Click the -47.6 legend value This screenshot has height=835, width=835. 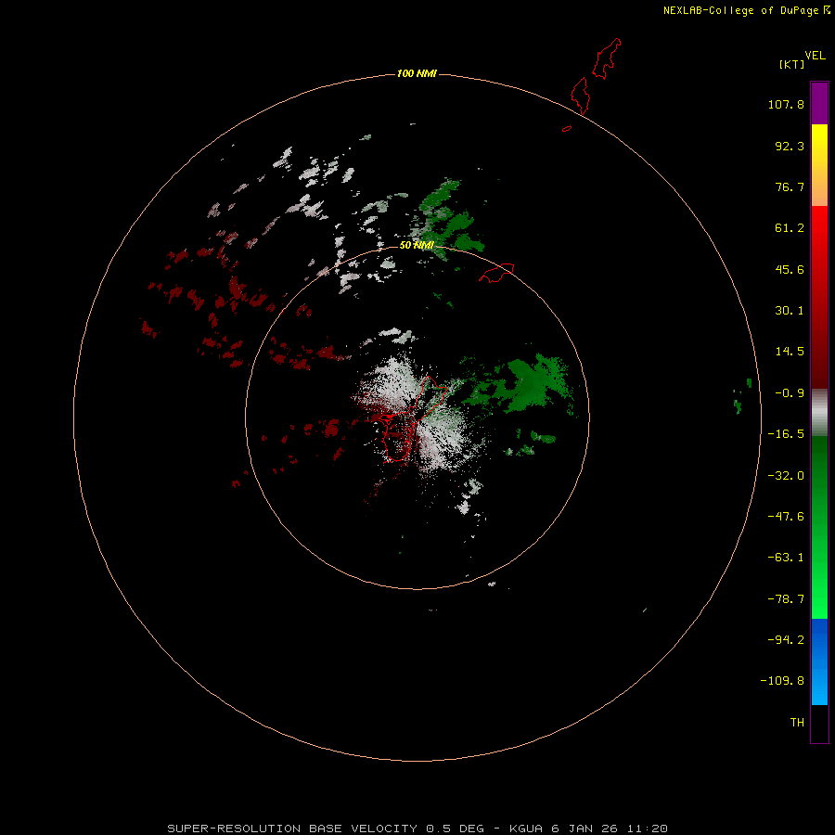[x=786, y=517]
